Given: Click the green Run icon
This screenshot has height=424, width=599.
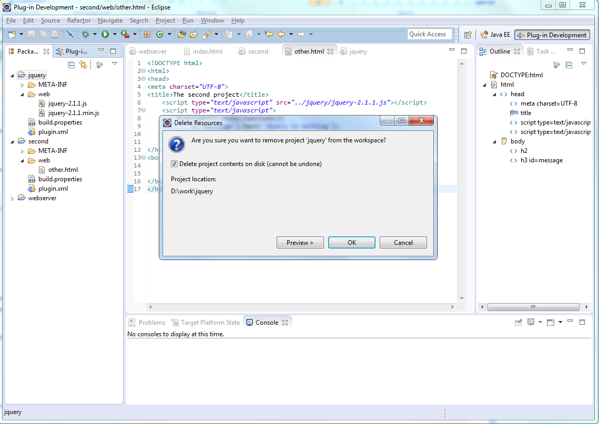Looking at the screenshot, I should [105, 34].
